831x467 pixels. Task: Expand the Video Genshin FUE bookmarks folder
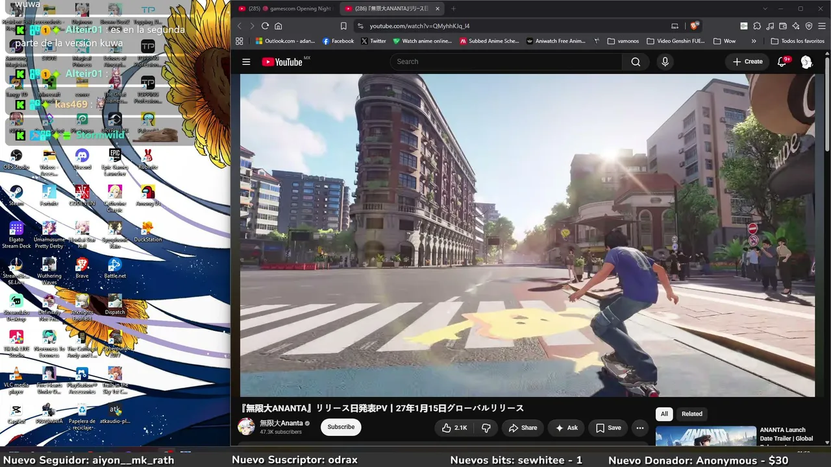click(x=675, y=41)
